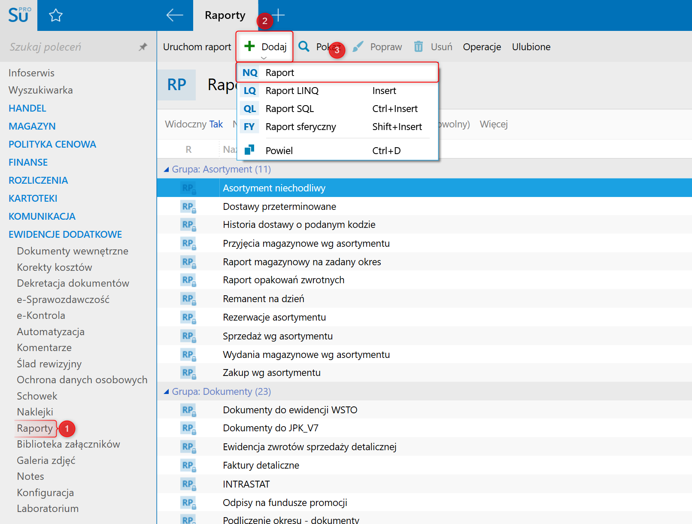This screenshot has height=524, width=692.
Task: Click the favorites star icon
Action: [x=56, y=16]
